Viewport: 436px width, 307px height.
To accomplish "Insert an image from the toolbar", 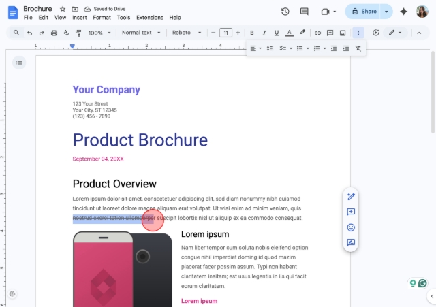I will (343, 33).
